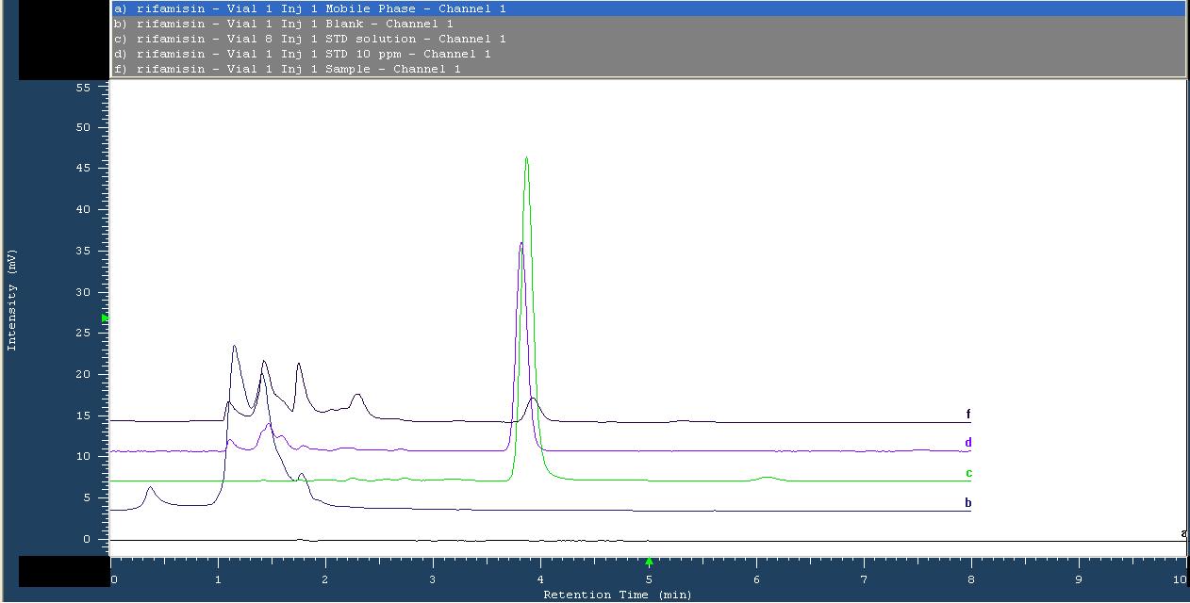
Task: Click green arrow marker on Intensity axis
Action: click(x=105, y=318)
